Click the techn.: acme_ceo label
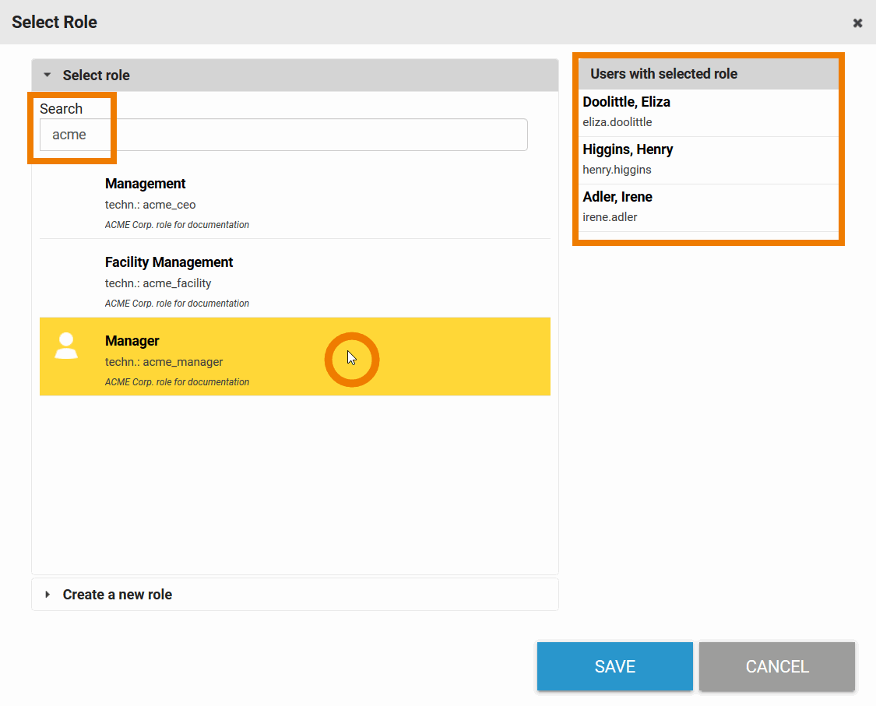The width and height of the screenshot is (876, 706). 150,205
